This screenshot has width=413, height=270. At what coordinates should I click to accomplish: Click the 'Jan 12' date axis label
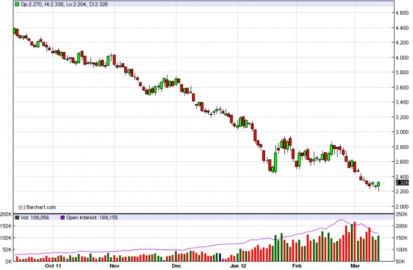point(238,266)
